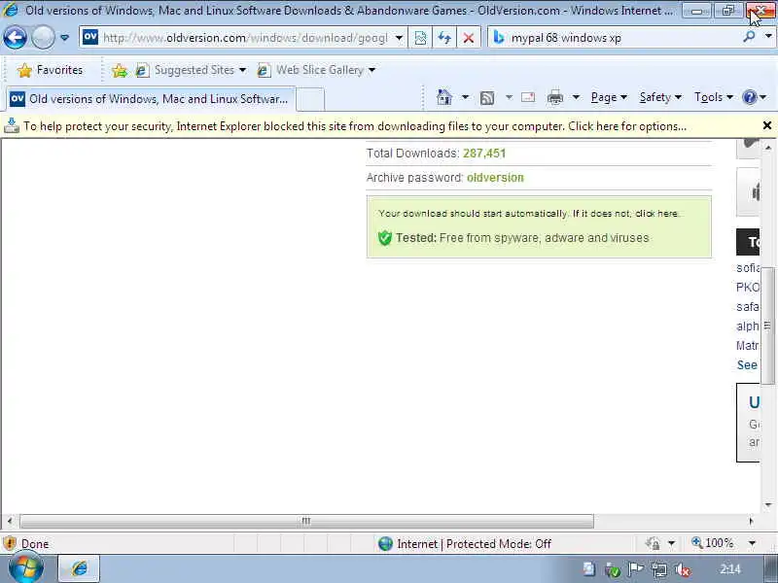Expand the Print dropdown arrow

pos(576,97)
